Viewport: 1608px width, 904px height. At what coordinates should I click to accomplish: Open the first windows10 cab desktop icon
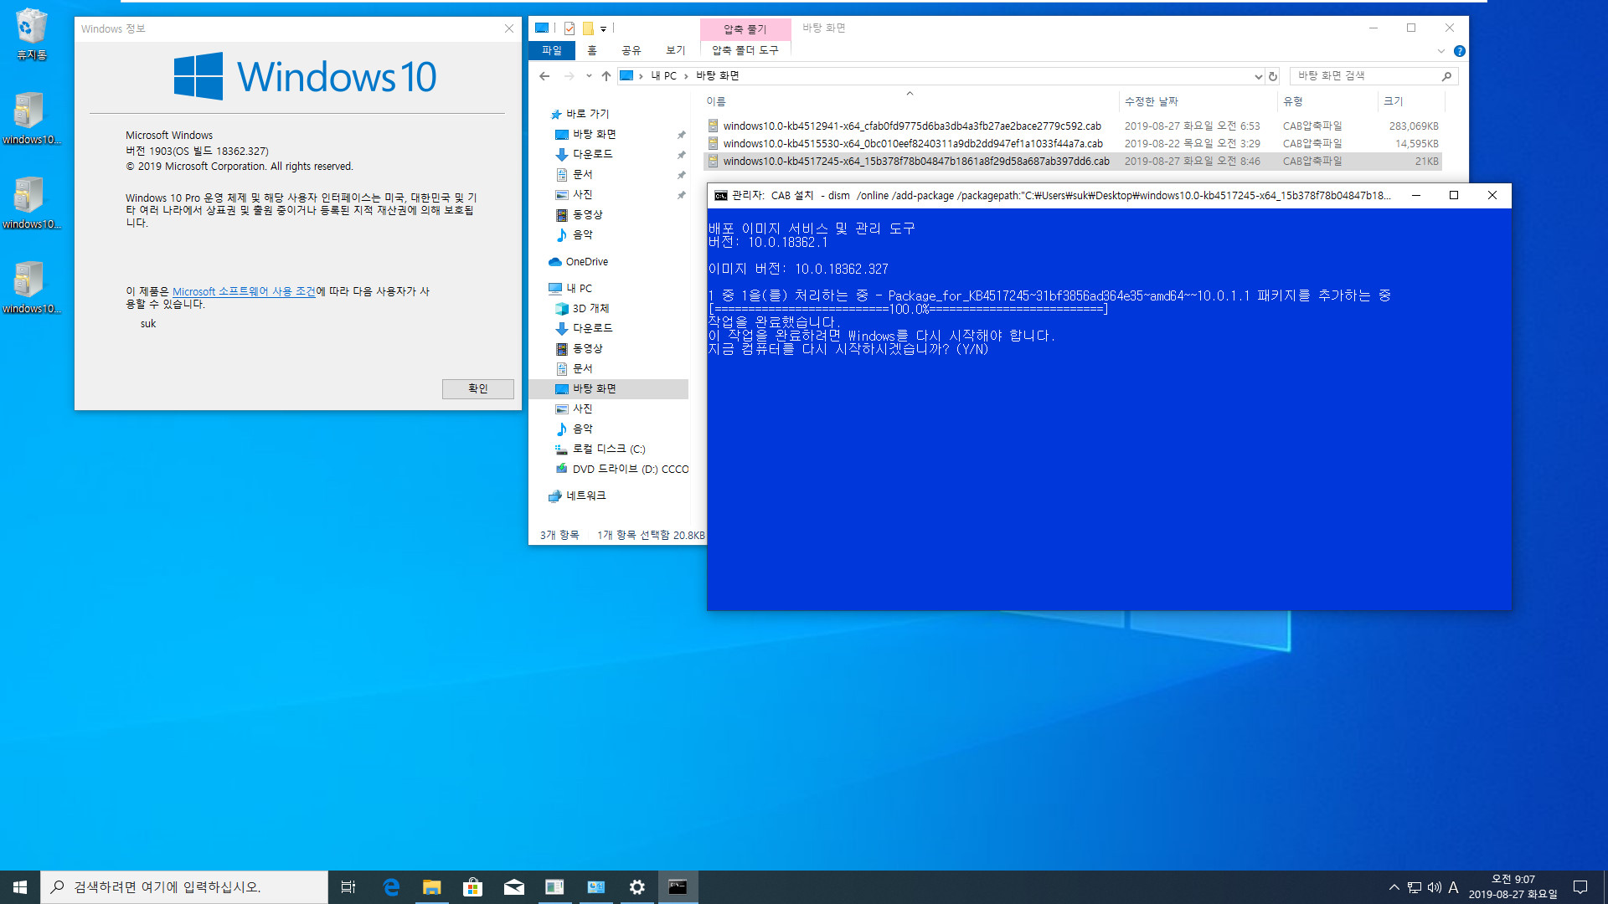(31, 117)
